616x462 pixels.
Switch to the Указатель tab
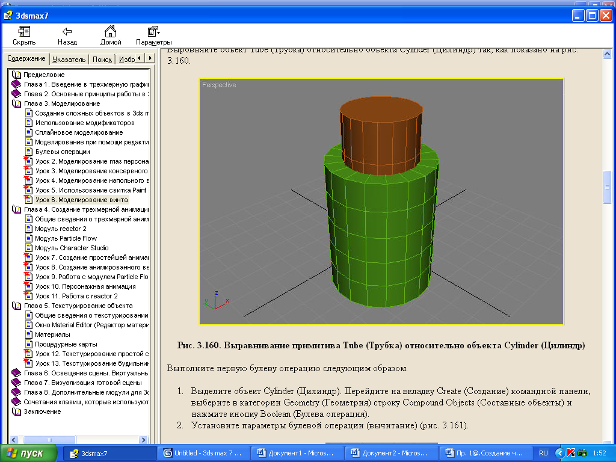pyautogui.click(x=69, y=60)
